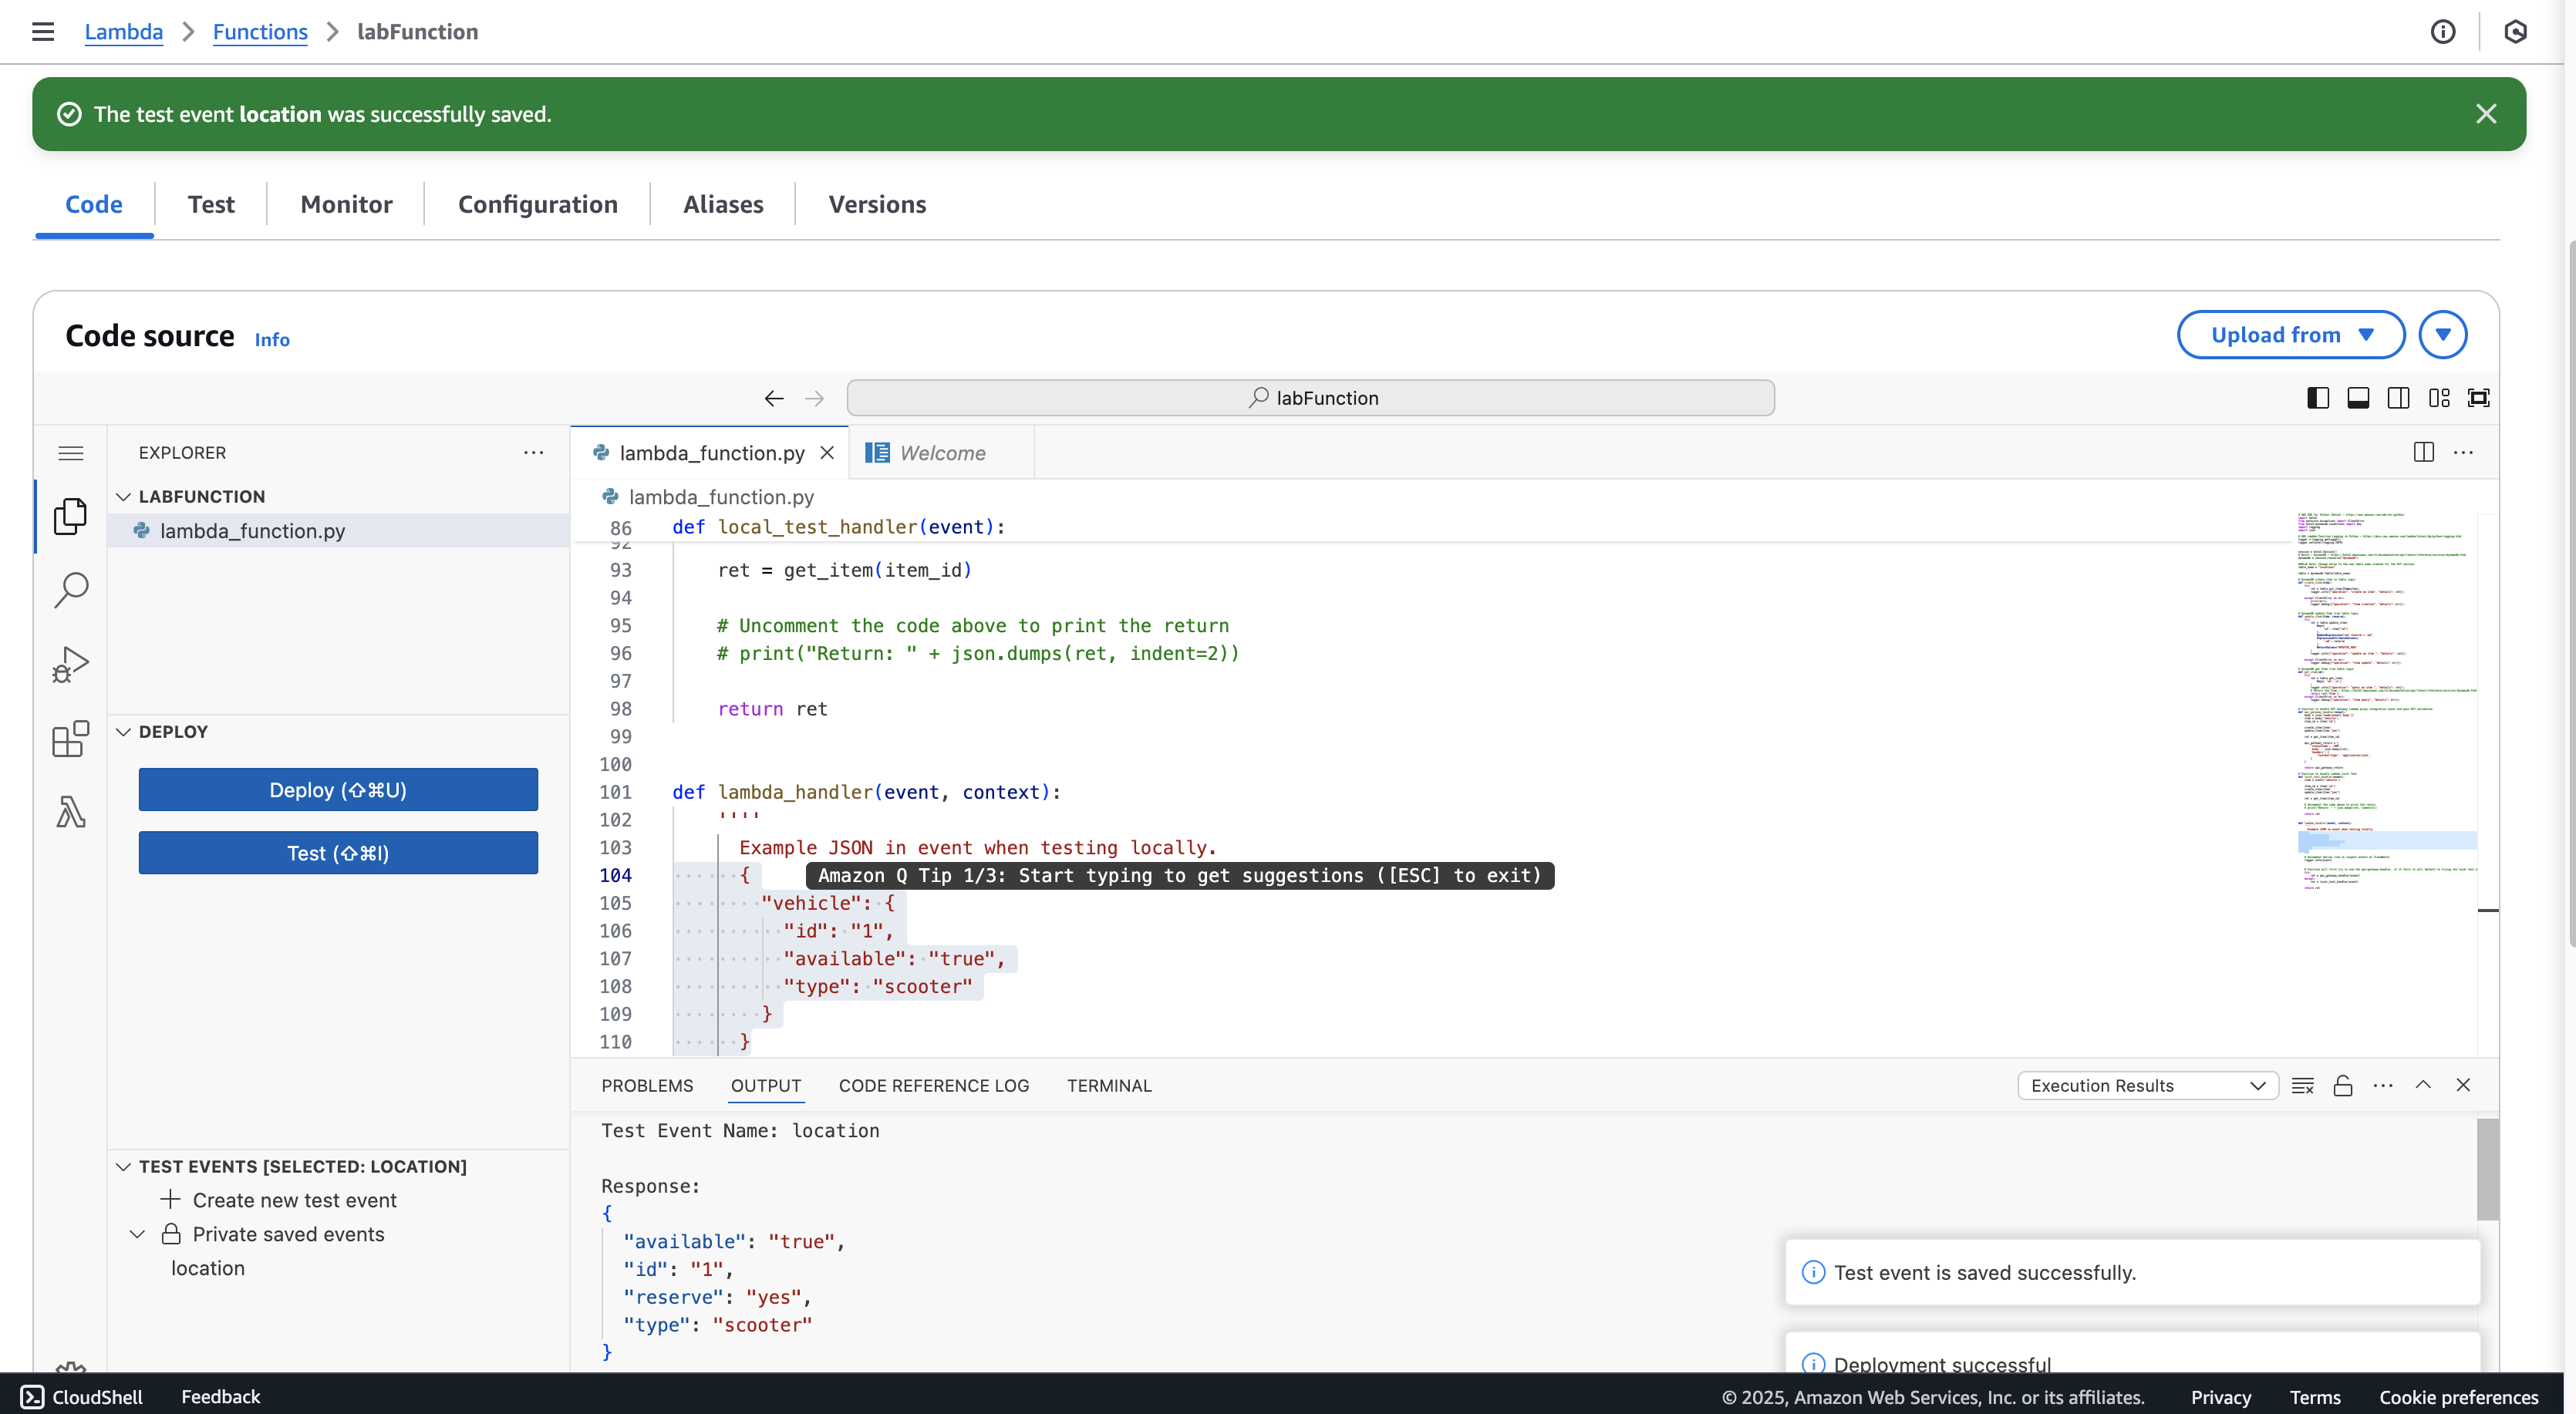Maximize the bottom panel with the caret
This screenshot has width=2576, height=1414.
click(x=2423, y=1085)
